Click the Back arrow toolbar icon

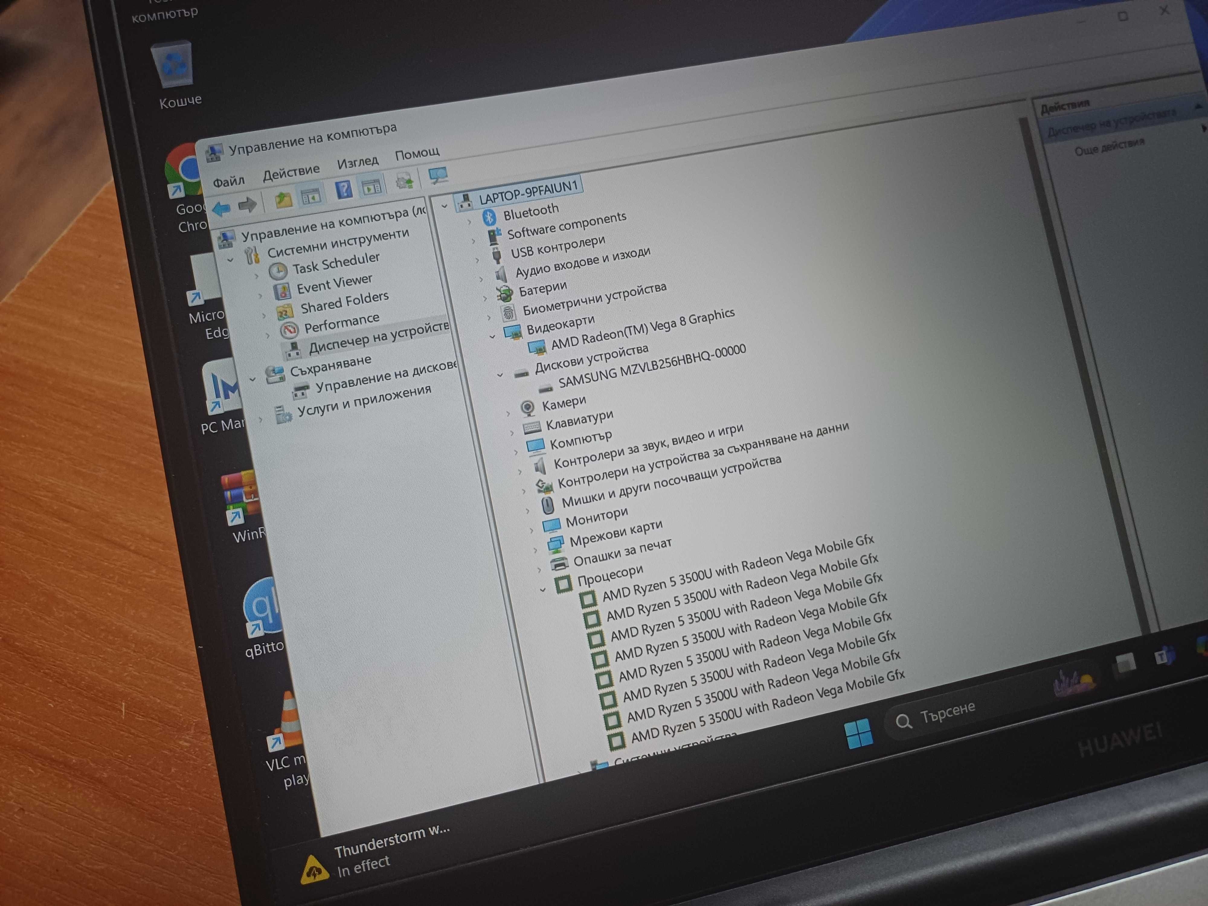(x=221, y=209)
